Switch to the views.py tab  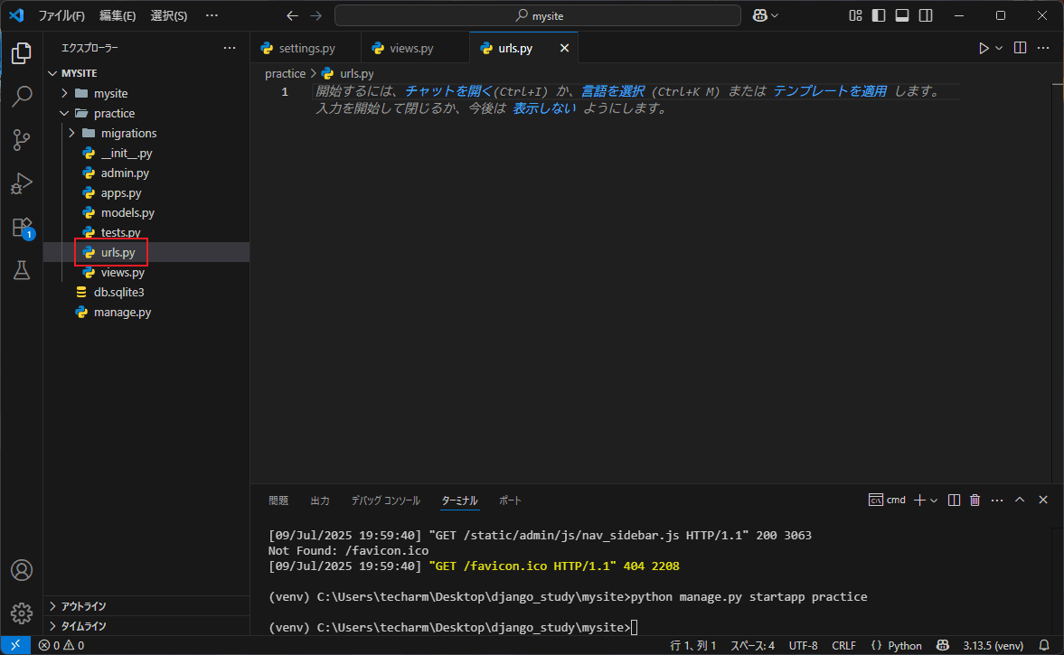pos(415,48)
